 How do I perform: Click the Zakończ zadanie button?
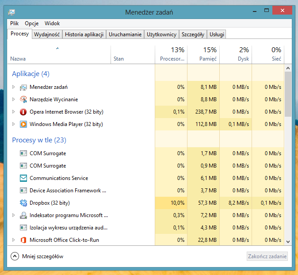267,256
